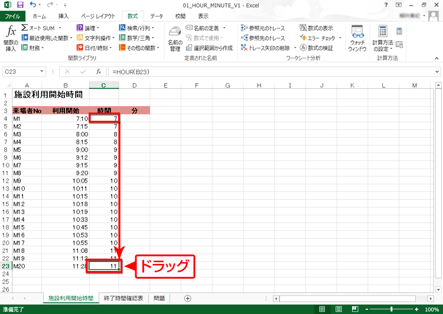Click vertical scrollbar down arrow

click(438, 289)
